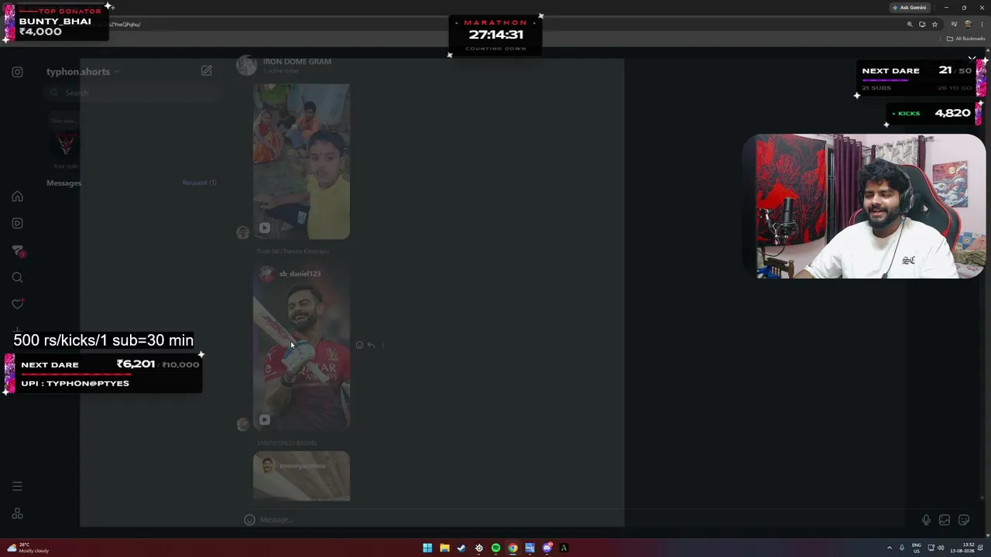Image resolution: width=991 pixels, height=557 pixels.
Task: Open Messages icon with unread badge
Action: [x=18, y=251]
